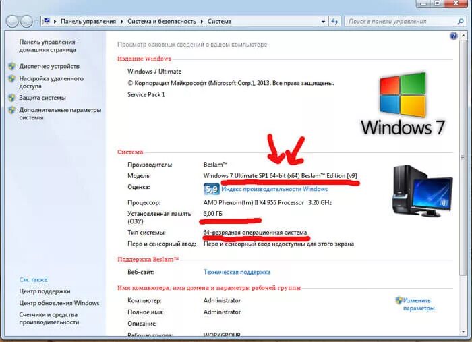
Task: Open Техническая поддержка website link
Action: coord(237,272)
